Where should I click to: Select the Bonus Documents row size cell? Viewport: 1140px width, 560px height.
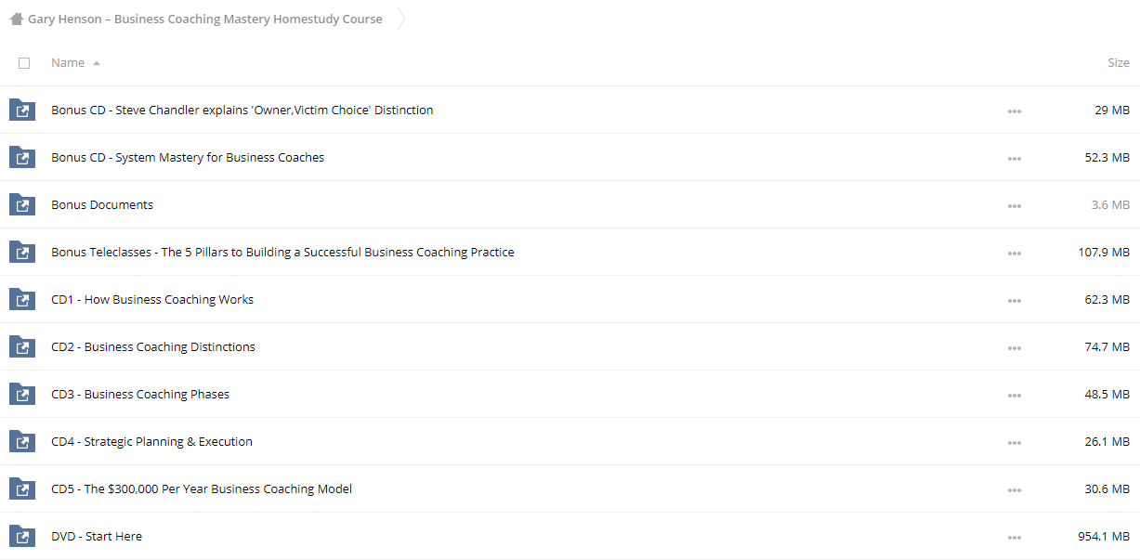click(x=1110, y=204)
